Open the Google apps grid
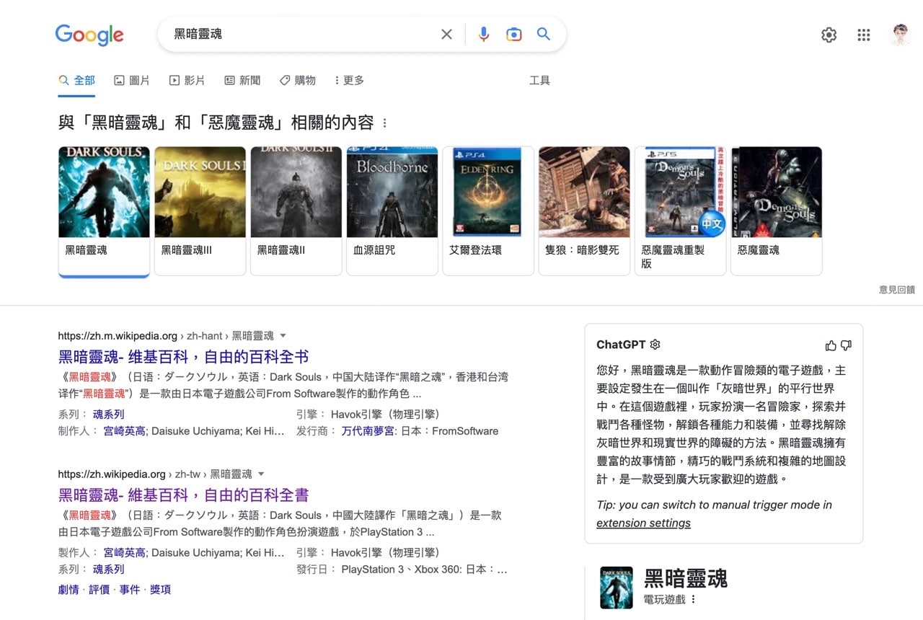Screen dimensions: 923x620 click(x=864, y=35)
